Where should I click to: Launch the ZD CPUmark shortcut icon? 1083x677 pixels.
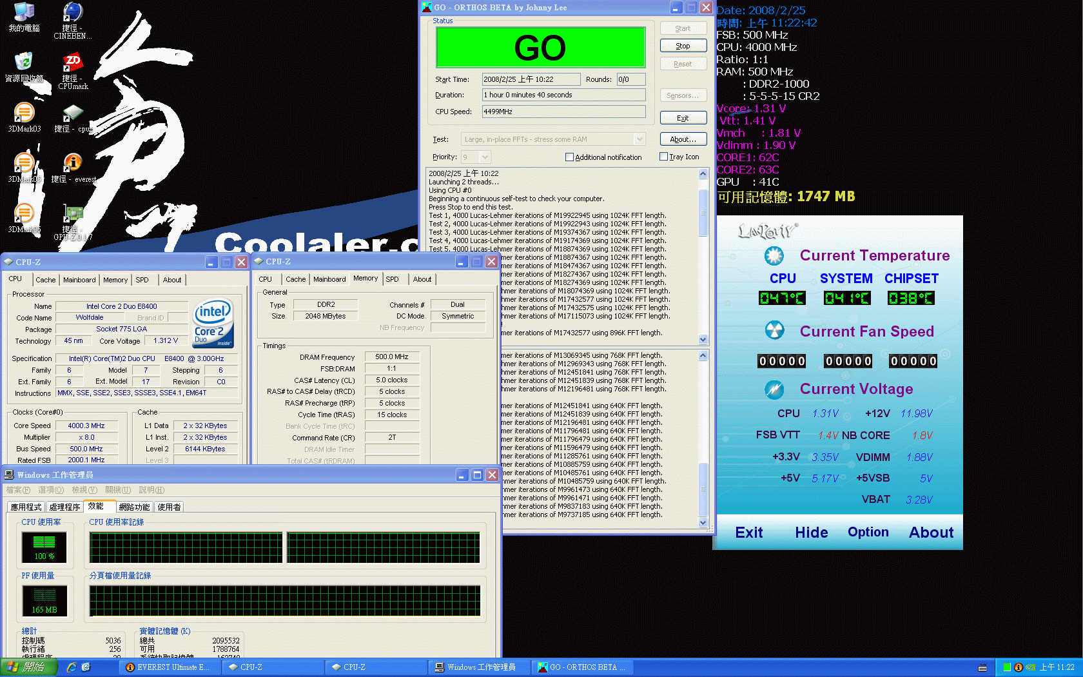coord(73,71)
